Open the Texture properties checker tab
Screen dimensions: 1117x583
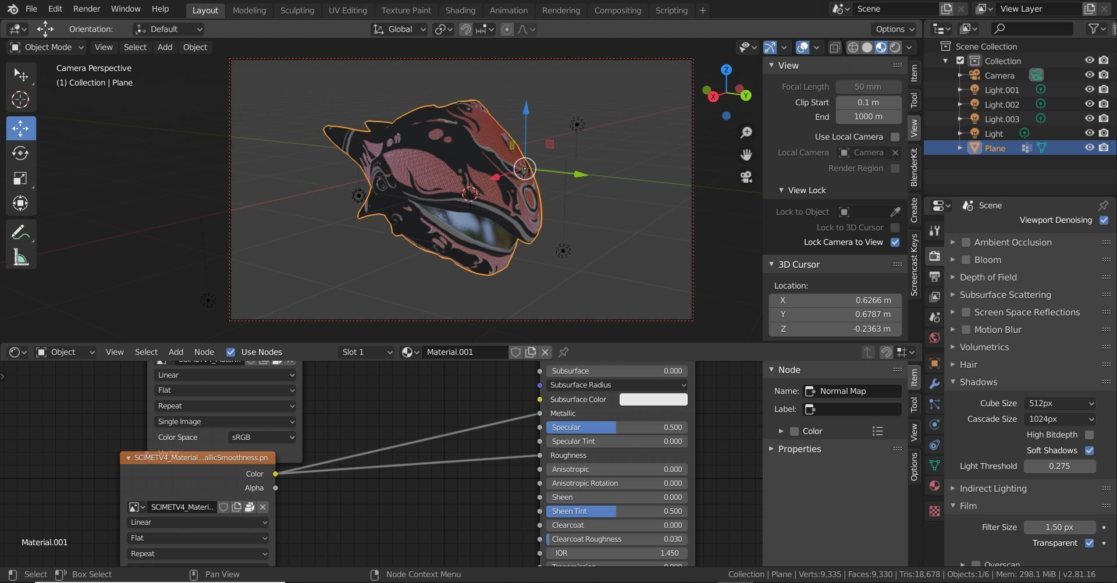pyautogui.click(x=934, y=511)
